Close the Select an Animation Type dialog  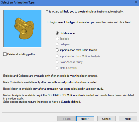click(136, 2)
